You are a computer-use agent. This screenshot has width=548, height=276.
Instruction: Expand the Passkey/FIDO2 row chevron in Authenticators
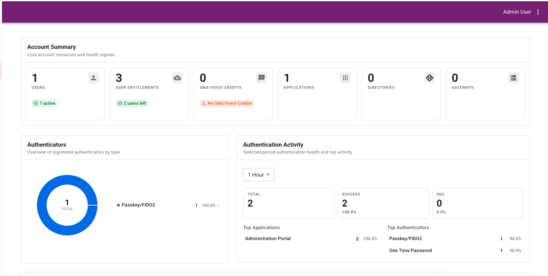pyautogui.click(x=218, y=205)
